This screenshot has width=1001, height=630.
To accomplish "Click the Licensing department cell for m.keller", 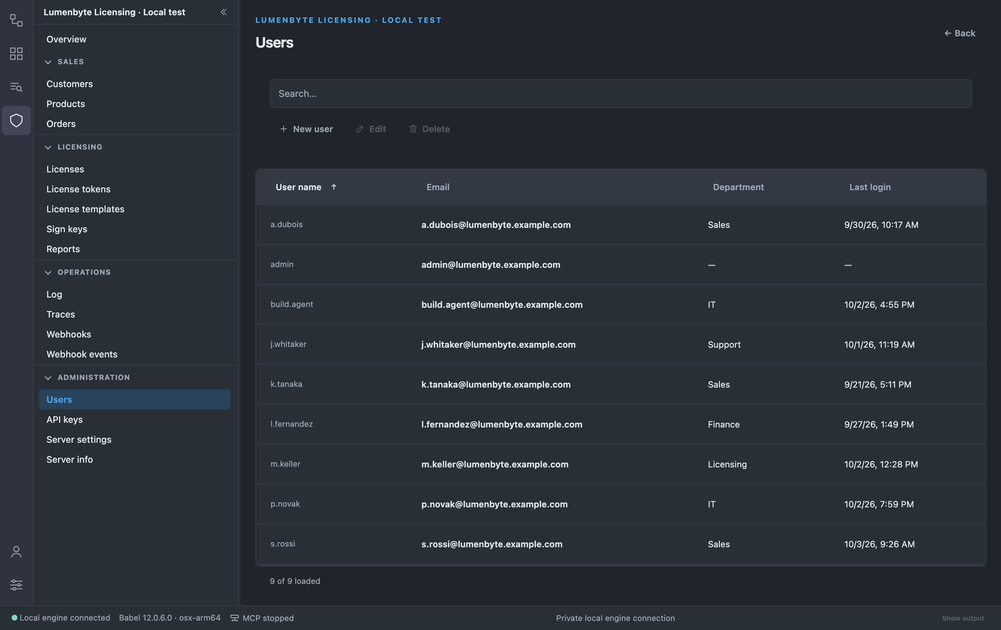I will [728, 464].
